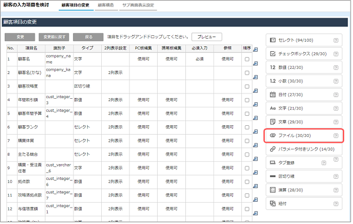353x224 pixels.
Task: Click insert icon between 顧客名 and 顧客名(かな) rows
Action: coord(255,63)
